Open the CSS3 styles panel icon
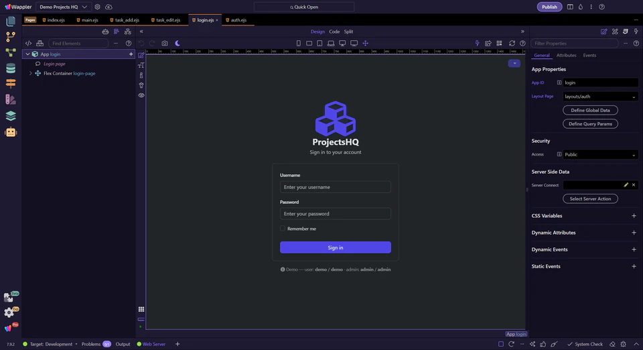This screenshot has width=643, height=350. tap(626, 32)
